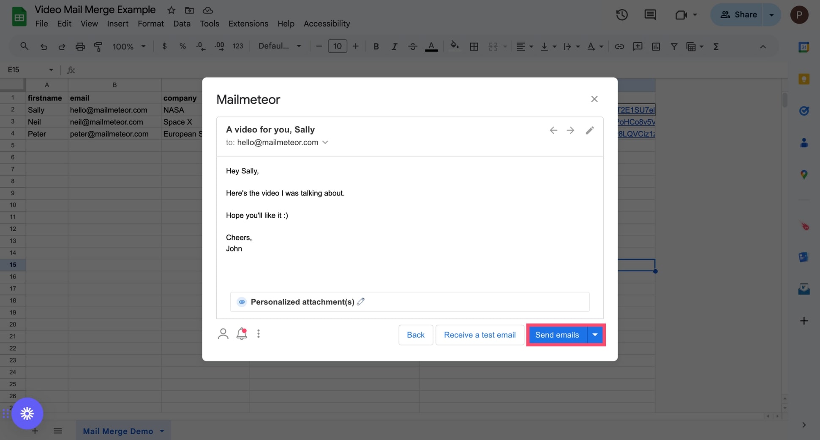Click the font size input field

[x=337, y=46]
